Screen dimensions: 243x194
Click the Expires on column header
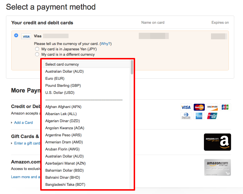(x=220, y=23)
